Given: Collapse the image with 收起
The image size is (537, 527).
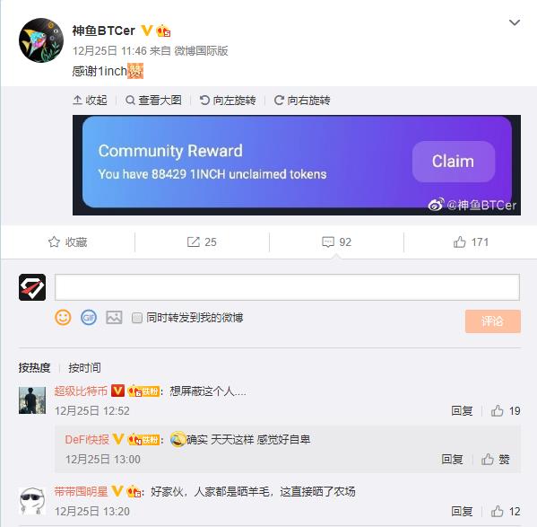Looking at the screenshot, I should tap(90, 101).
